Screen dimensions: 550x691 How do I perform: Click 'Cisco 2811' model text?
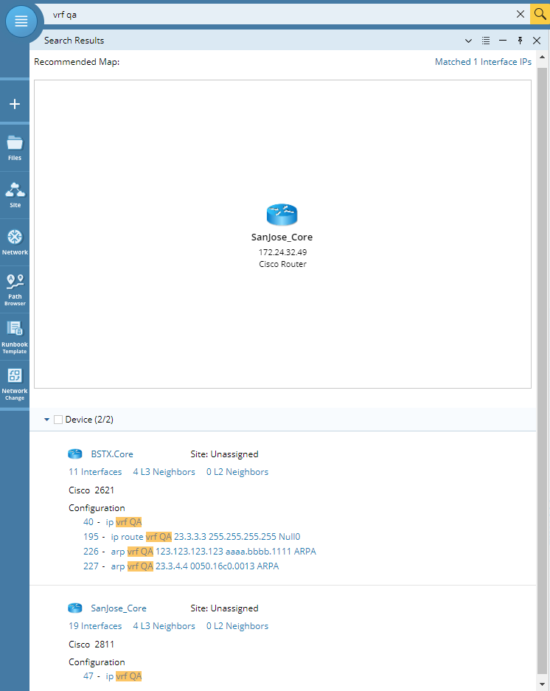(x=91, y=645)
